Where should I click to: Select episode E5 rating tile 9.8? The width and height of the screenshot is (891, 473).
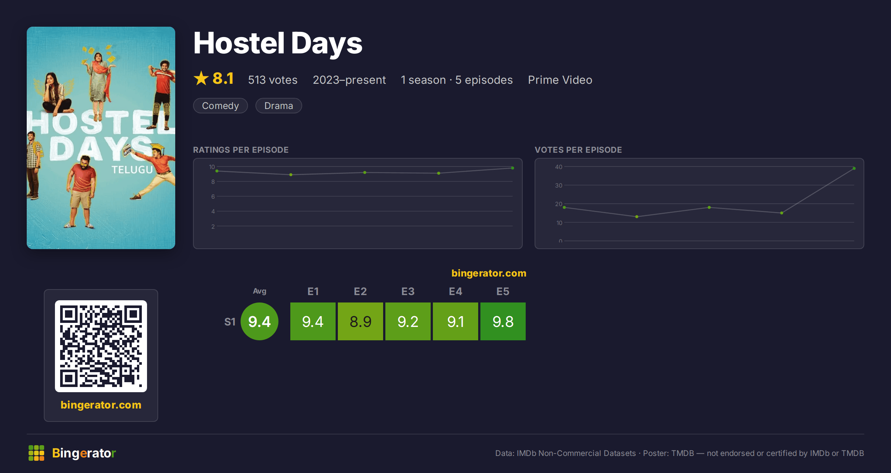(503, 321)
